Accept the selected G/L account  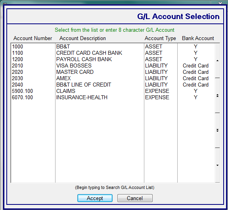[x=95, y=198]
